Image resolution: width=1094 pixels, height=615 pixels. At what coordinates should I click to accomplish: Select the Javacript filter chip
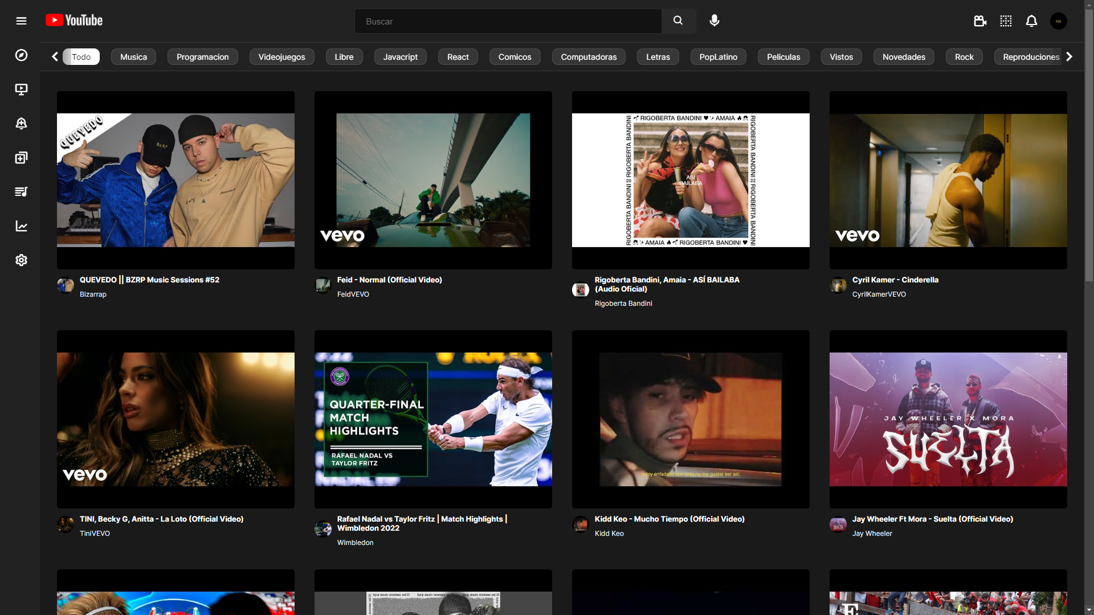click(x=400, y=57)
